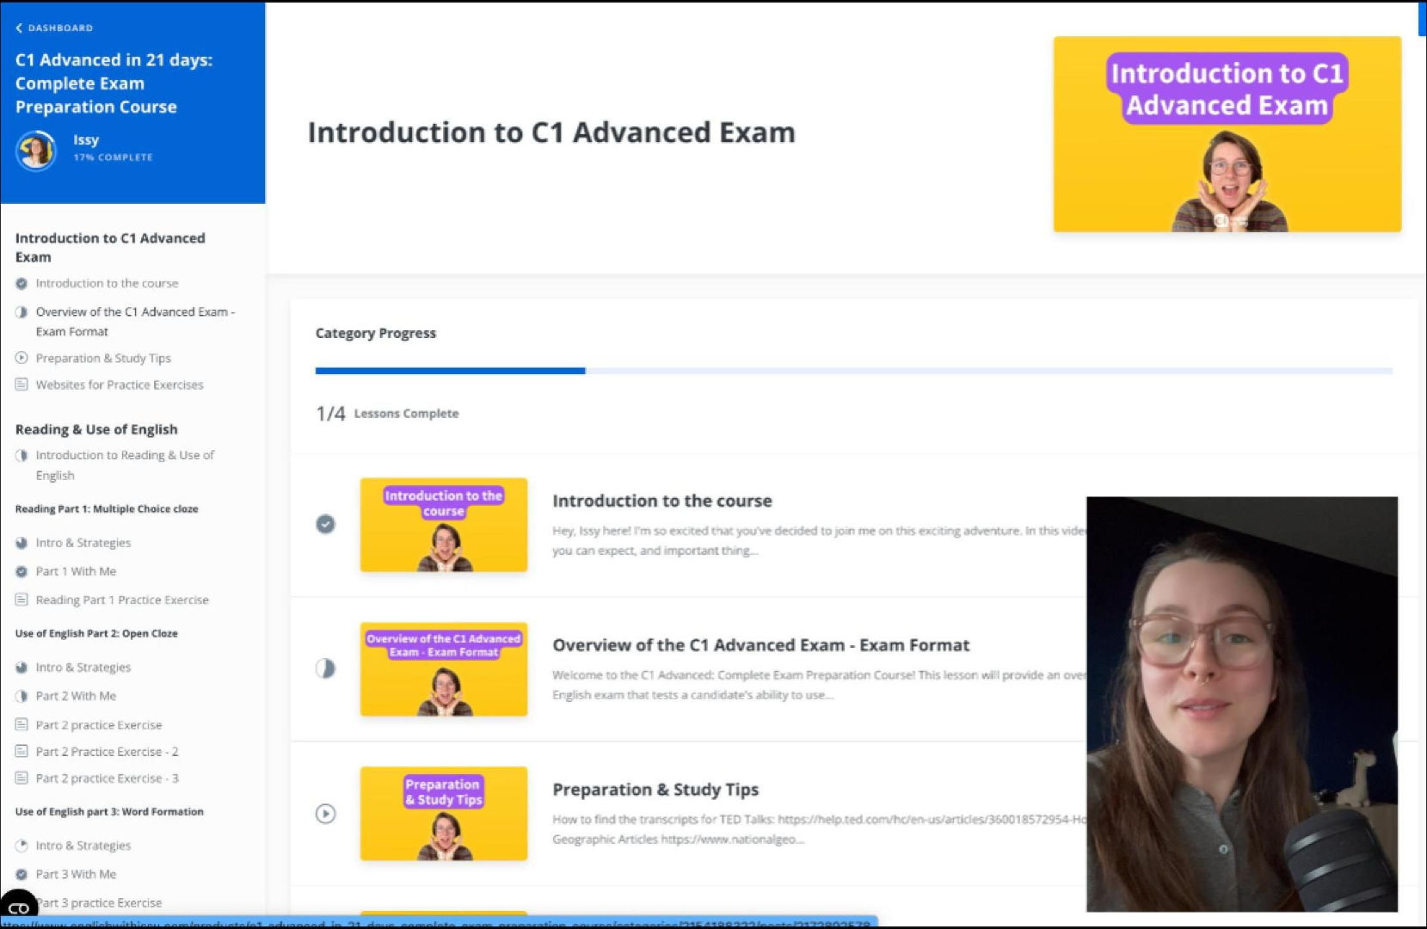The width and height of the screenshot is (1427, 929).
Task: Click the "1/4 Lessons Complete" counter
Action: (387, 414)
